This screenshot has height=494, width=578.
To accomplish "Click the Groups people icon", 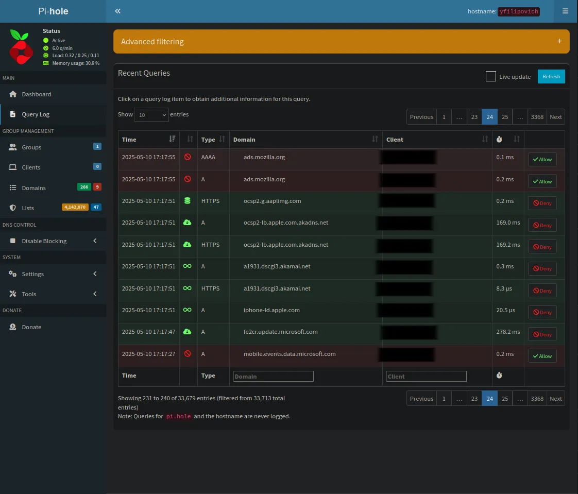I will (x=13, y=147).
